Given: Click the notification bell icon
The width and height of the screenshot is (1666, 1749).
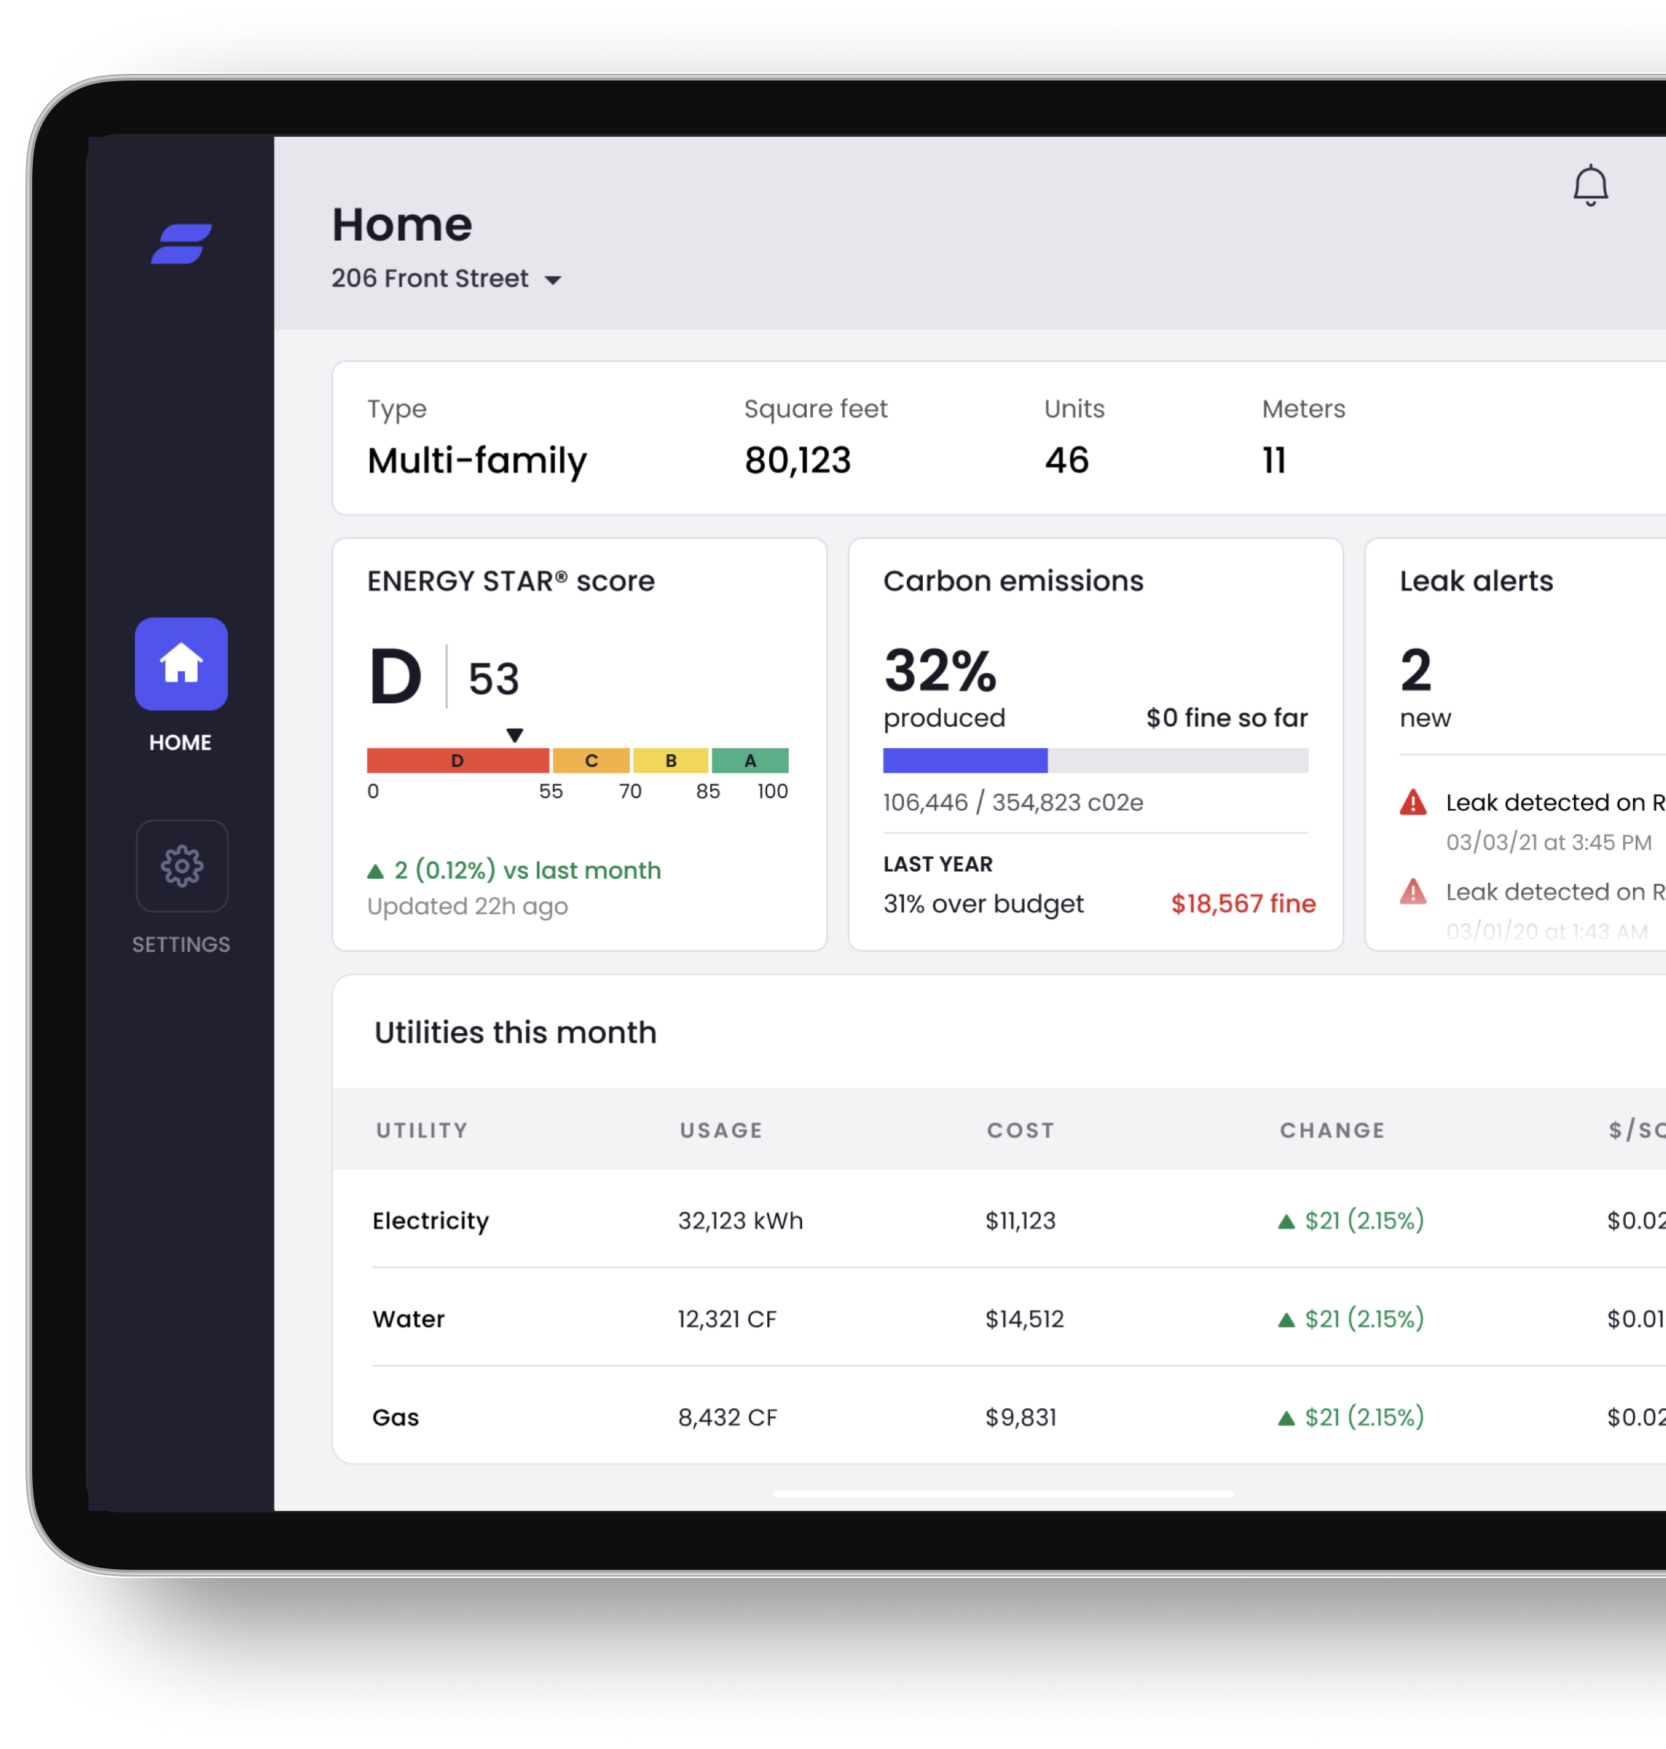Looking at the screenshot, I should tap(1591, 184).
